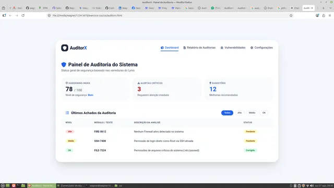Click the Dashboard gauge icon

pyautogui.click(x=162, y=48)
